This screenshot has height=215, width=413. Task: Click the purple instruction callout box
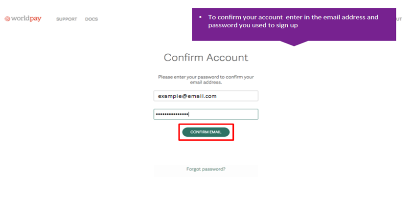(x=294, y=24)
